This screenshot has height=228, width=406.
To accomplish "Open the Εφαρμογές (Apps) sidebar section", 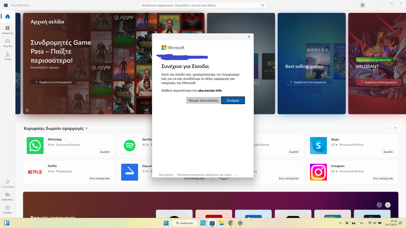I will click(8, 30).
